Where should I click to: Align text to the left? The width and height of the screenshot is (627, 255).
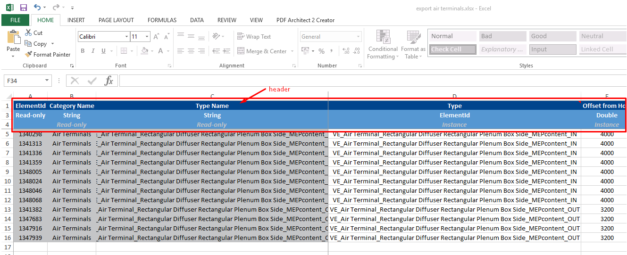click(x=180, y=51)
